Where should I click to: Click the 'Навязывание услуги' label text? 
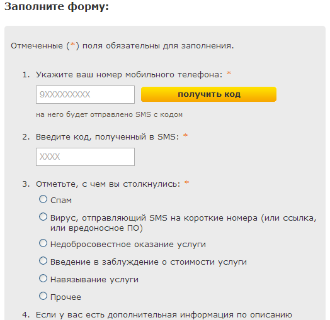94,280
